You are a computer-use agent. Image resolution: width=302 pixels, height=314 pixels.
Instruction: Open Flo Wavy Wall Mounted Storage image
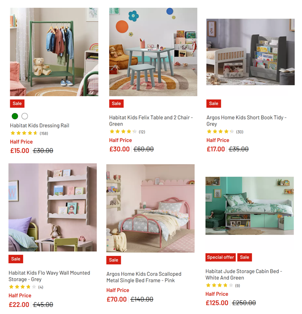point(53,207)
